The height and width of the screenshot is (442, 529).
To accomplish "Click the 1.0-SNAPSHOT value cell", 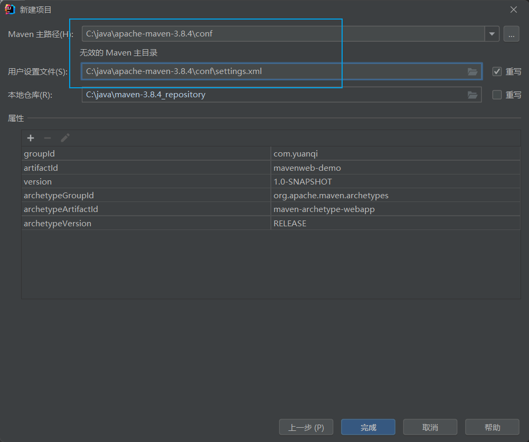I will (x=395, y=181).
